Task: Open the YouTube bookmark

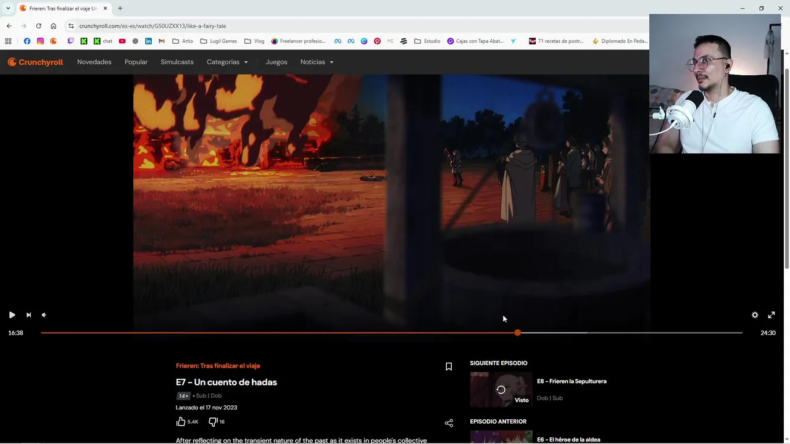Action: (x=122, y=41)
